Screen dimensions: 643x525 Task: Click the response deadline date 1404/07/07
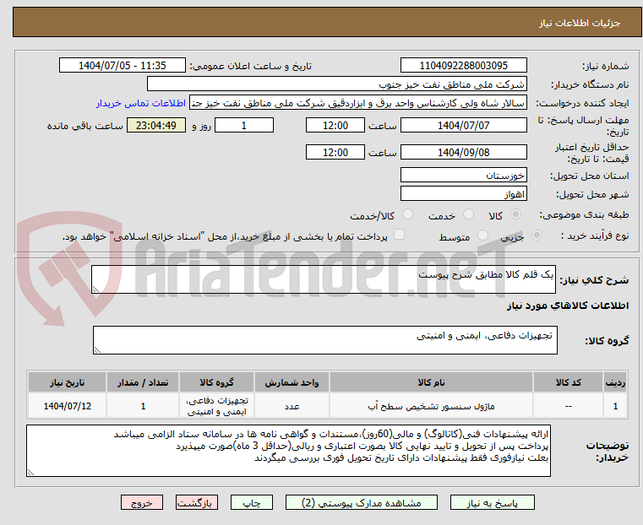pos(463,125)
